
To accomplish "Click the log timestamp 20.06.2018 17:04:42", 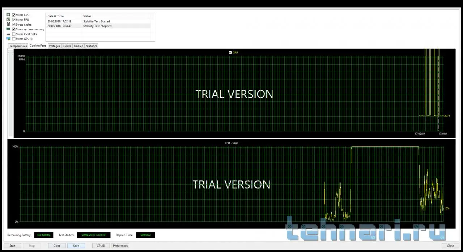I will tap(59, 26).
